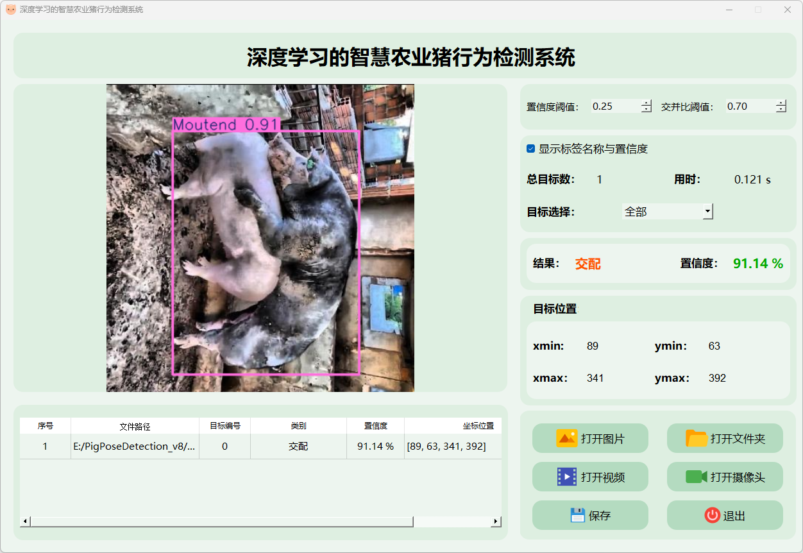
Task: Click the floppy disk save icon
Action: tap(578, 515)
